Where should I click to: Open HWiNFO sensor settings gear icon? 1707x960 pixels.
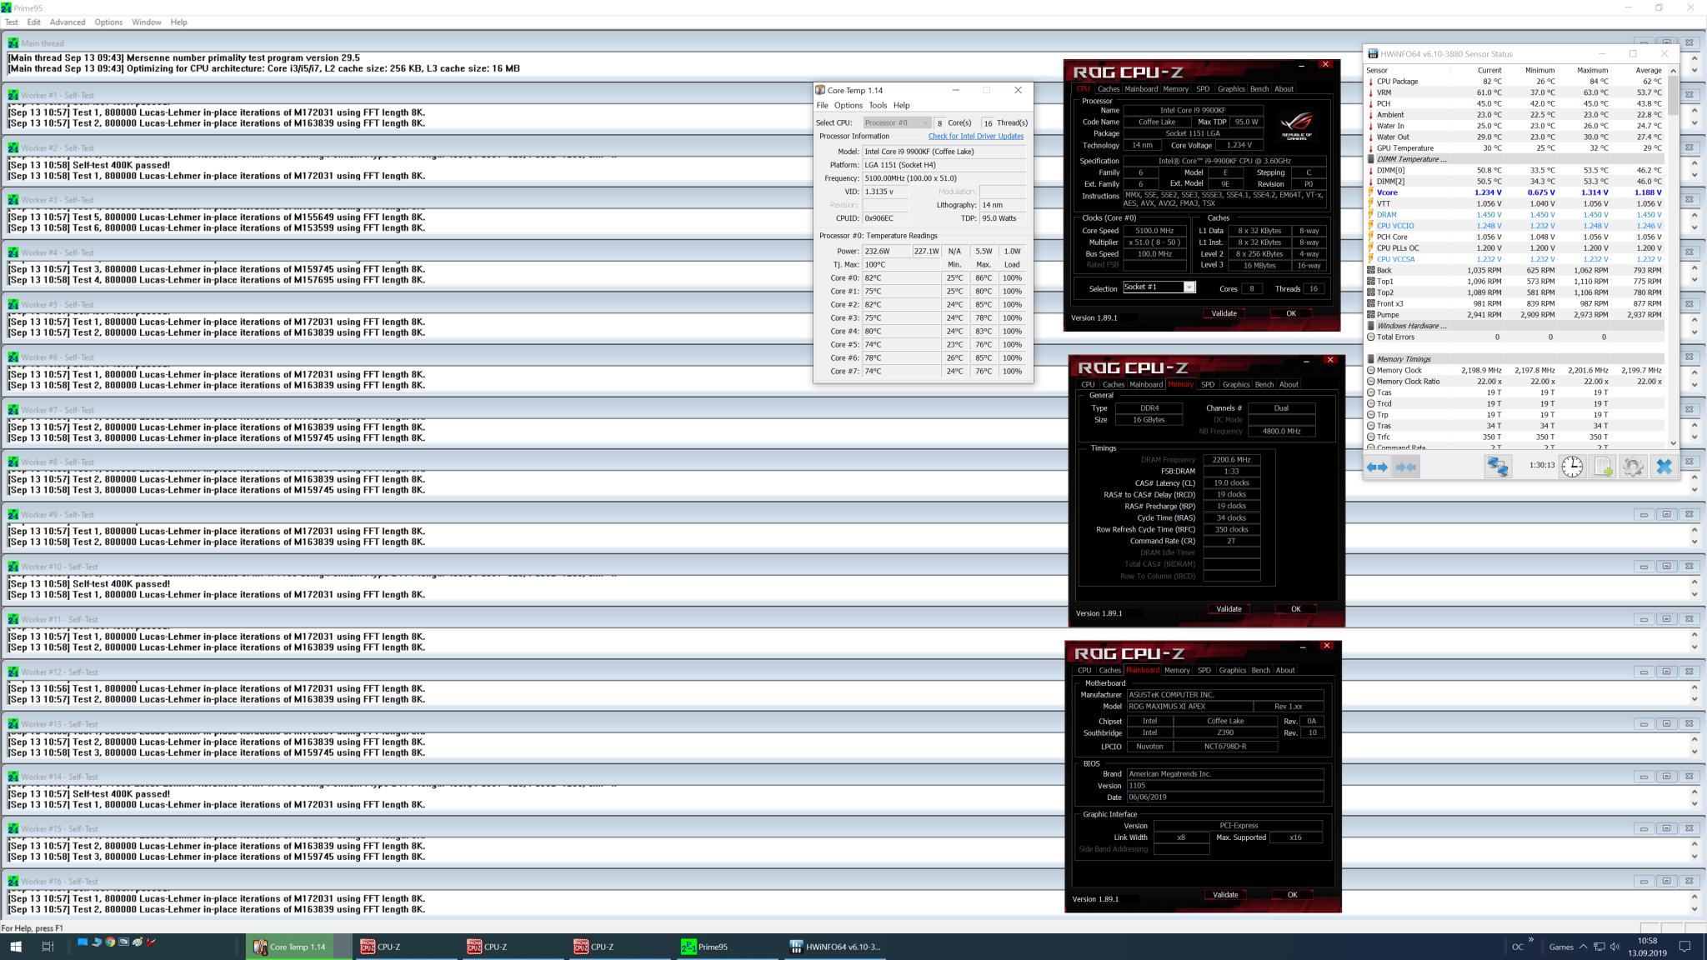pyautogui.click(x=1633, y=467)
